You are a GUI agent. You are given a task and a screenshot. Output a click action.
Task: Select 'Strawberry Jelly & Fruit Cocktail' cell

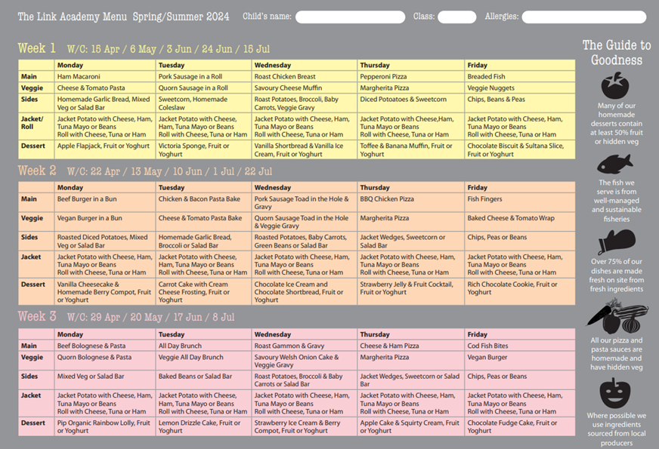click(411, 291)
